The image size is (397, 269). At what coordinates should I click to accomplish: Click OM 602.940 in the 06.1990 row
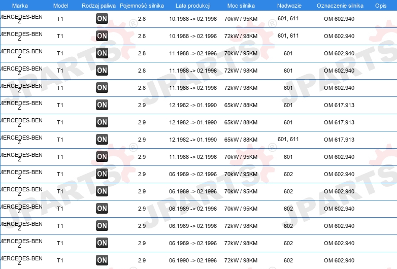(x=339, y=260)
